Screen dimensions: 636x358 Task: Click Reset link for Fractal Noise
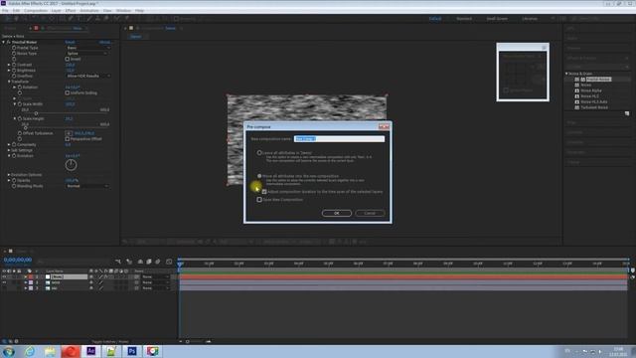pyautogui.click(x=70, y=42)
